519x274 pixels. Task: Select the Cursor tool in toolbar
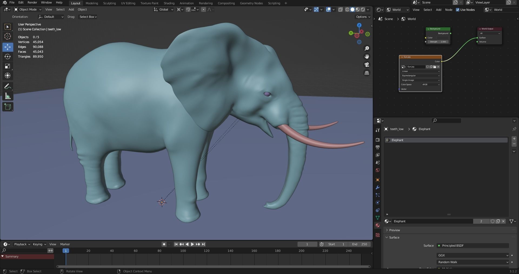pos(8,36)
